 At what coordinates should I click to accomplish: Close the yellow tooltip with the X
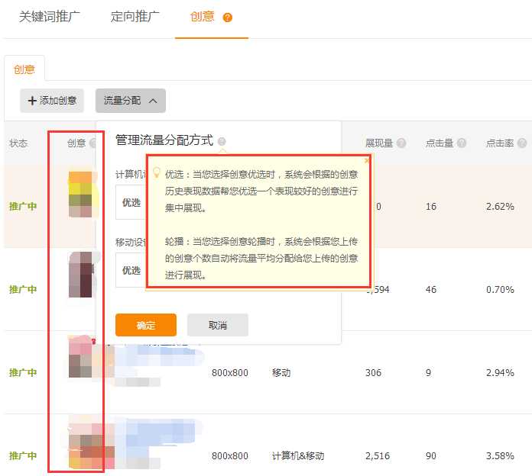click(x=367, y=160)
